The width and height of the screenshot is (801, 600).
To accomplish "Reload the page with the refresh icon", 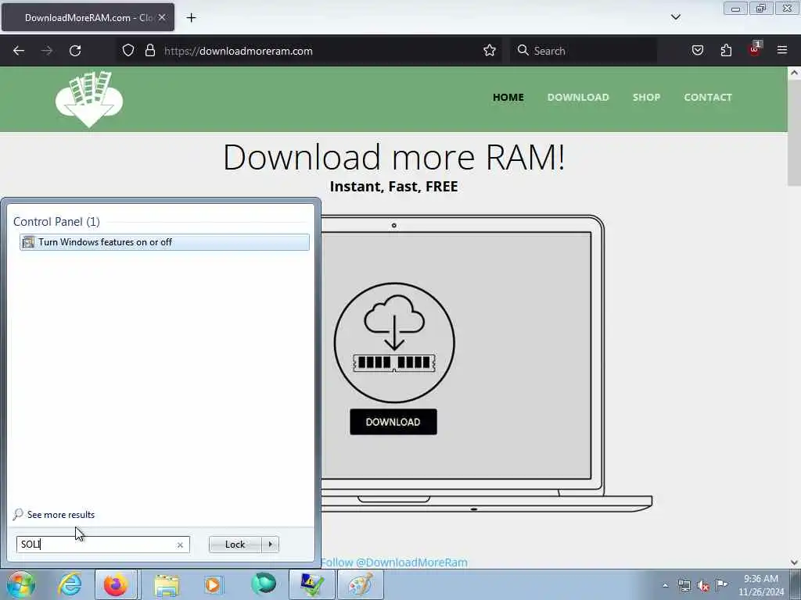I will click(75, 51).
